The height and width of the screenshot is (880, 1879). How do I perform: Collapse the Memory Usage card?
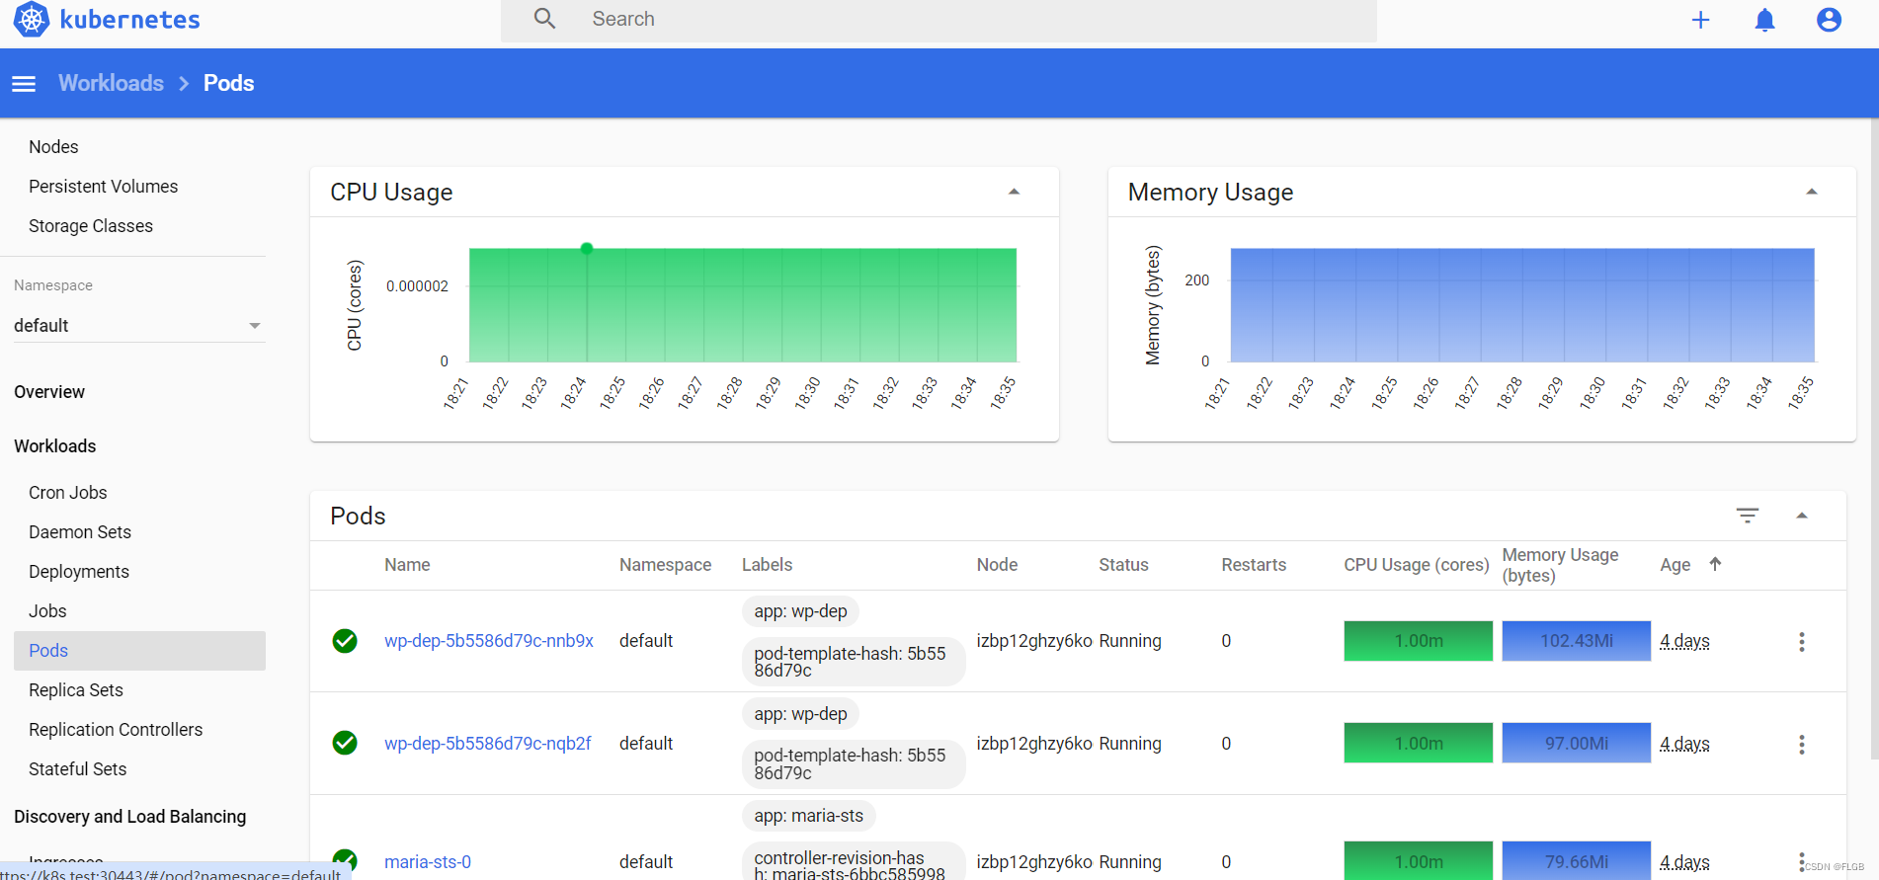[x=1811, y=192]
